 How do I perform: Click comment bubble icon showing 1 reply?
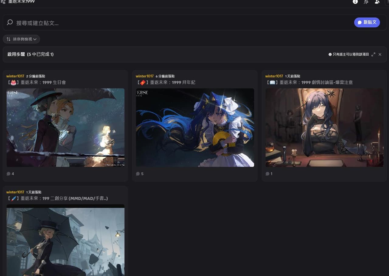pyautogui.click(x=267, y=174)
